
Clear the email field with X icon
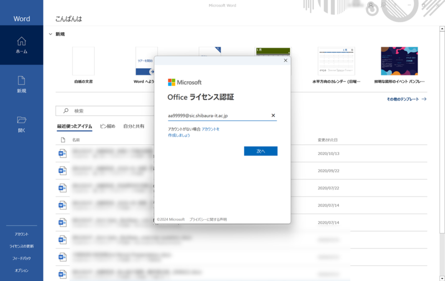[x=273, y=116]
